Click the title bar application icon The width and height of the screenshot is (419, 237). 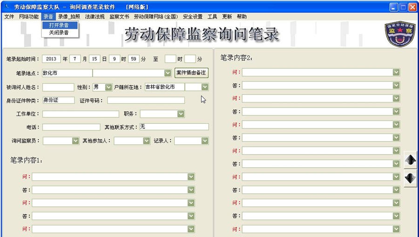click(7, 7)
